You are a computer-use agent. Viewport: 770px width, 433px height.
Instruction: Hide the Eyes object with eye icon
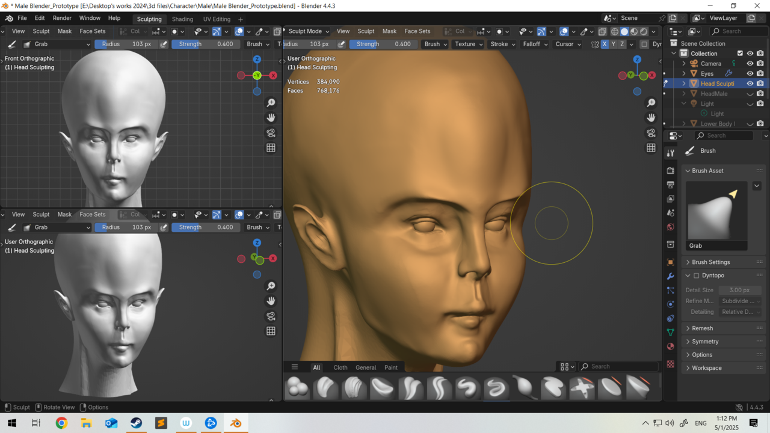tap(750, 73)
